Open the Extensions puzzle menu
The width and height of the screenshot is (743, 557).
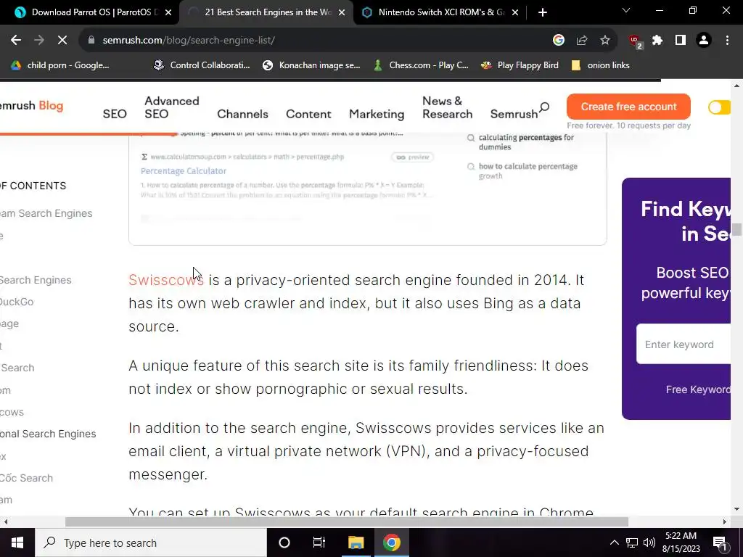pyautogui.click(x=657, y=41)
